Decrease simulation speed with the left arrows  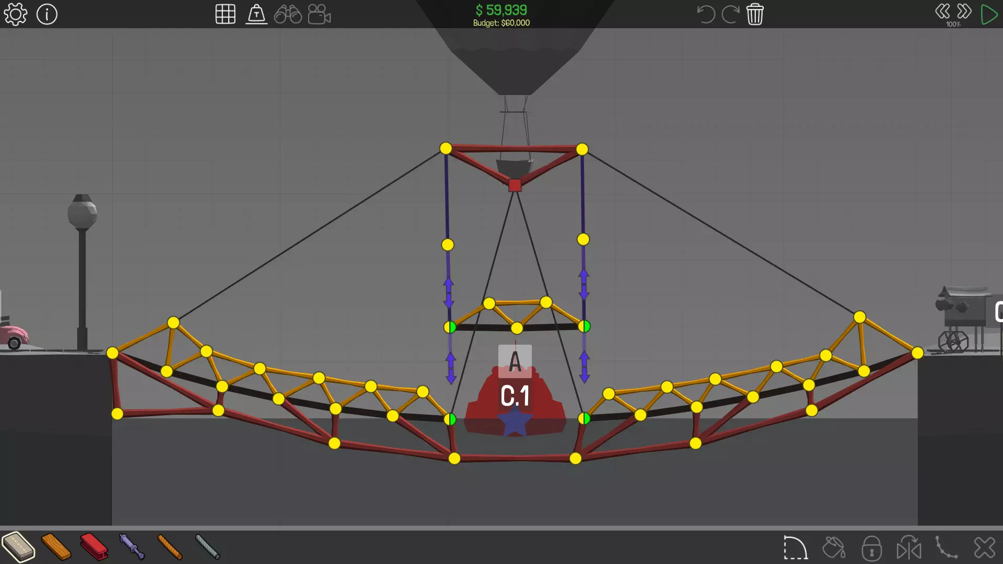tap(942, 11)
